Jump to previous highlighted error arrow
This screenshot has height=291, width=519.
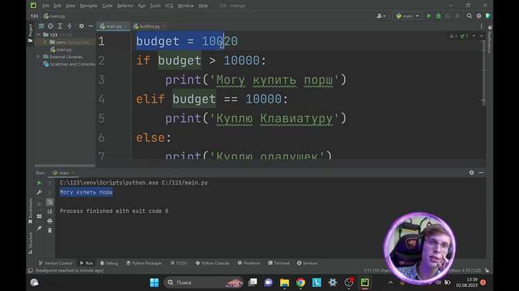point(474,36)
